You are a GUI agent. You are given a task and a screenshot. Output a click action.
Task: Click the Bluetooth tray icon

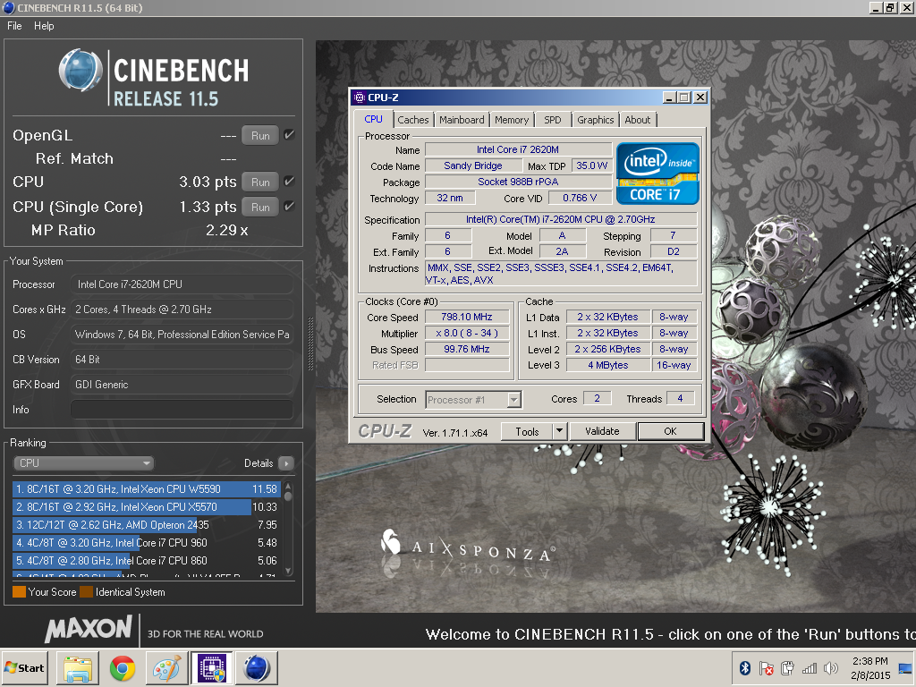click(x=745, y=667)
